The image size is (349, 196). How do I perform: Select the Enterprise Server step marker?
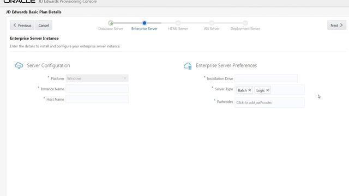(x=145, y=23)
